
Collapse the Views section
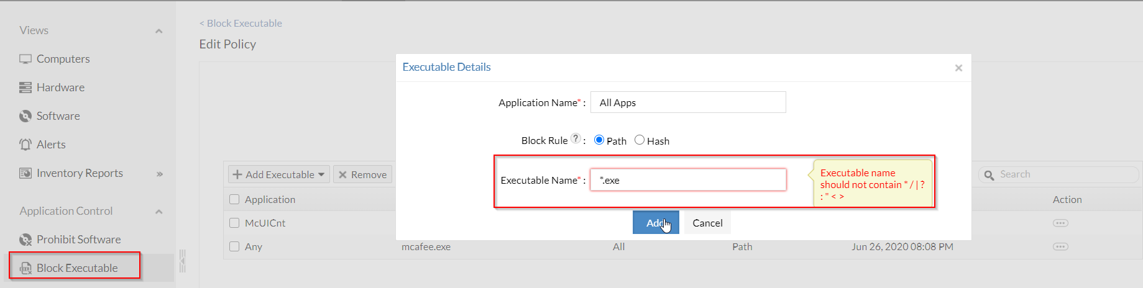pyautogui.click(x=159, y=31)
